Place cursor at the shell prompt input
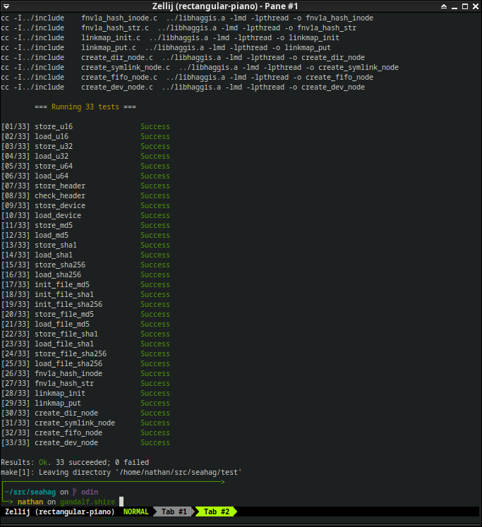 click(x=121, y=502)
